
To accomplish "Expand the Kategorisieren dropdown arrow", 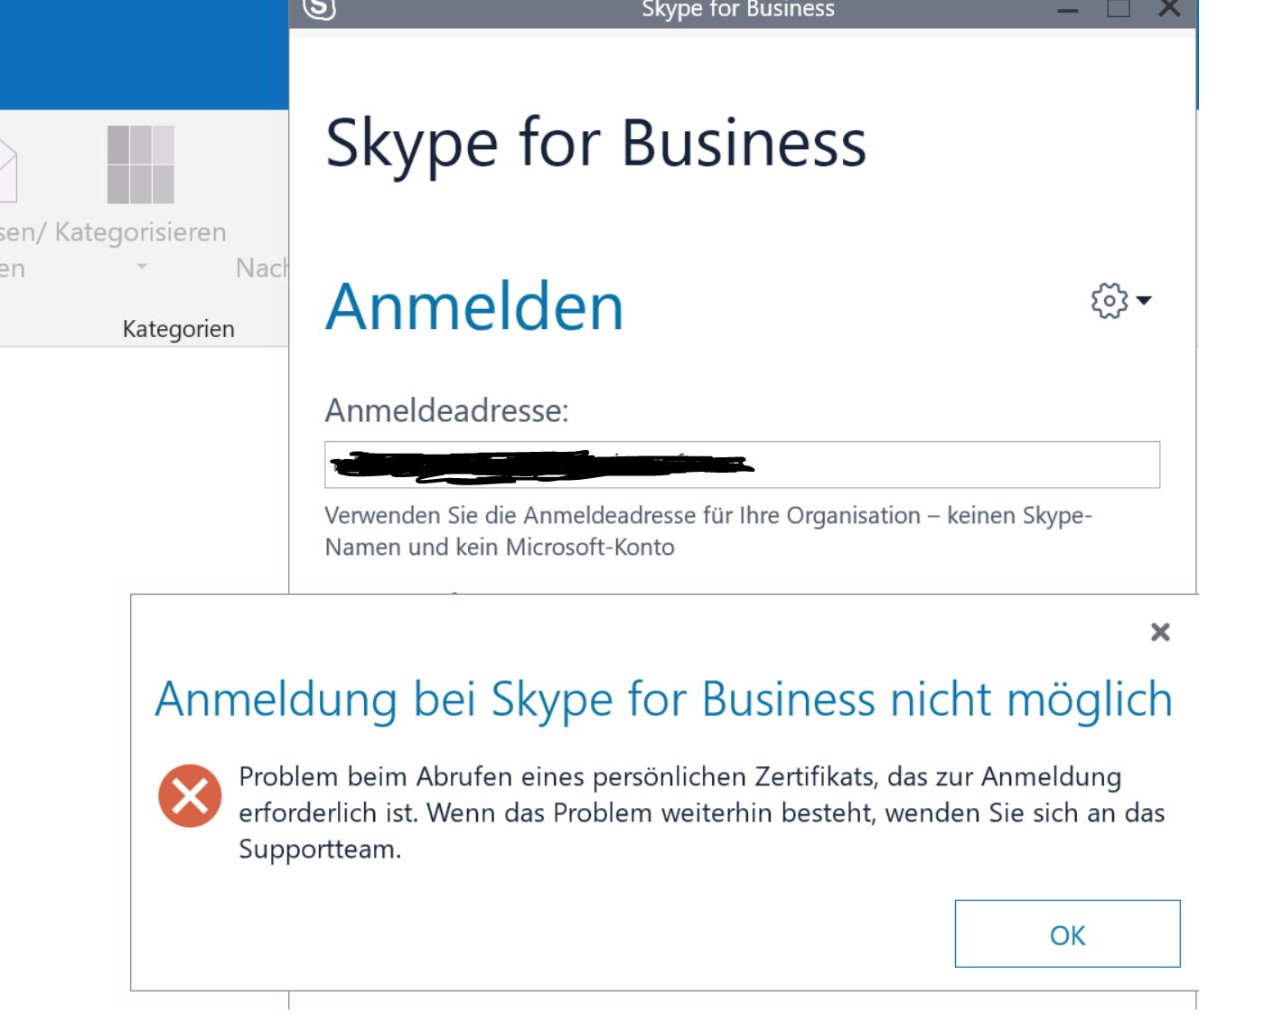I will click(x=141, y=267).
